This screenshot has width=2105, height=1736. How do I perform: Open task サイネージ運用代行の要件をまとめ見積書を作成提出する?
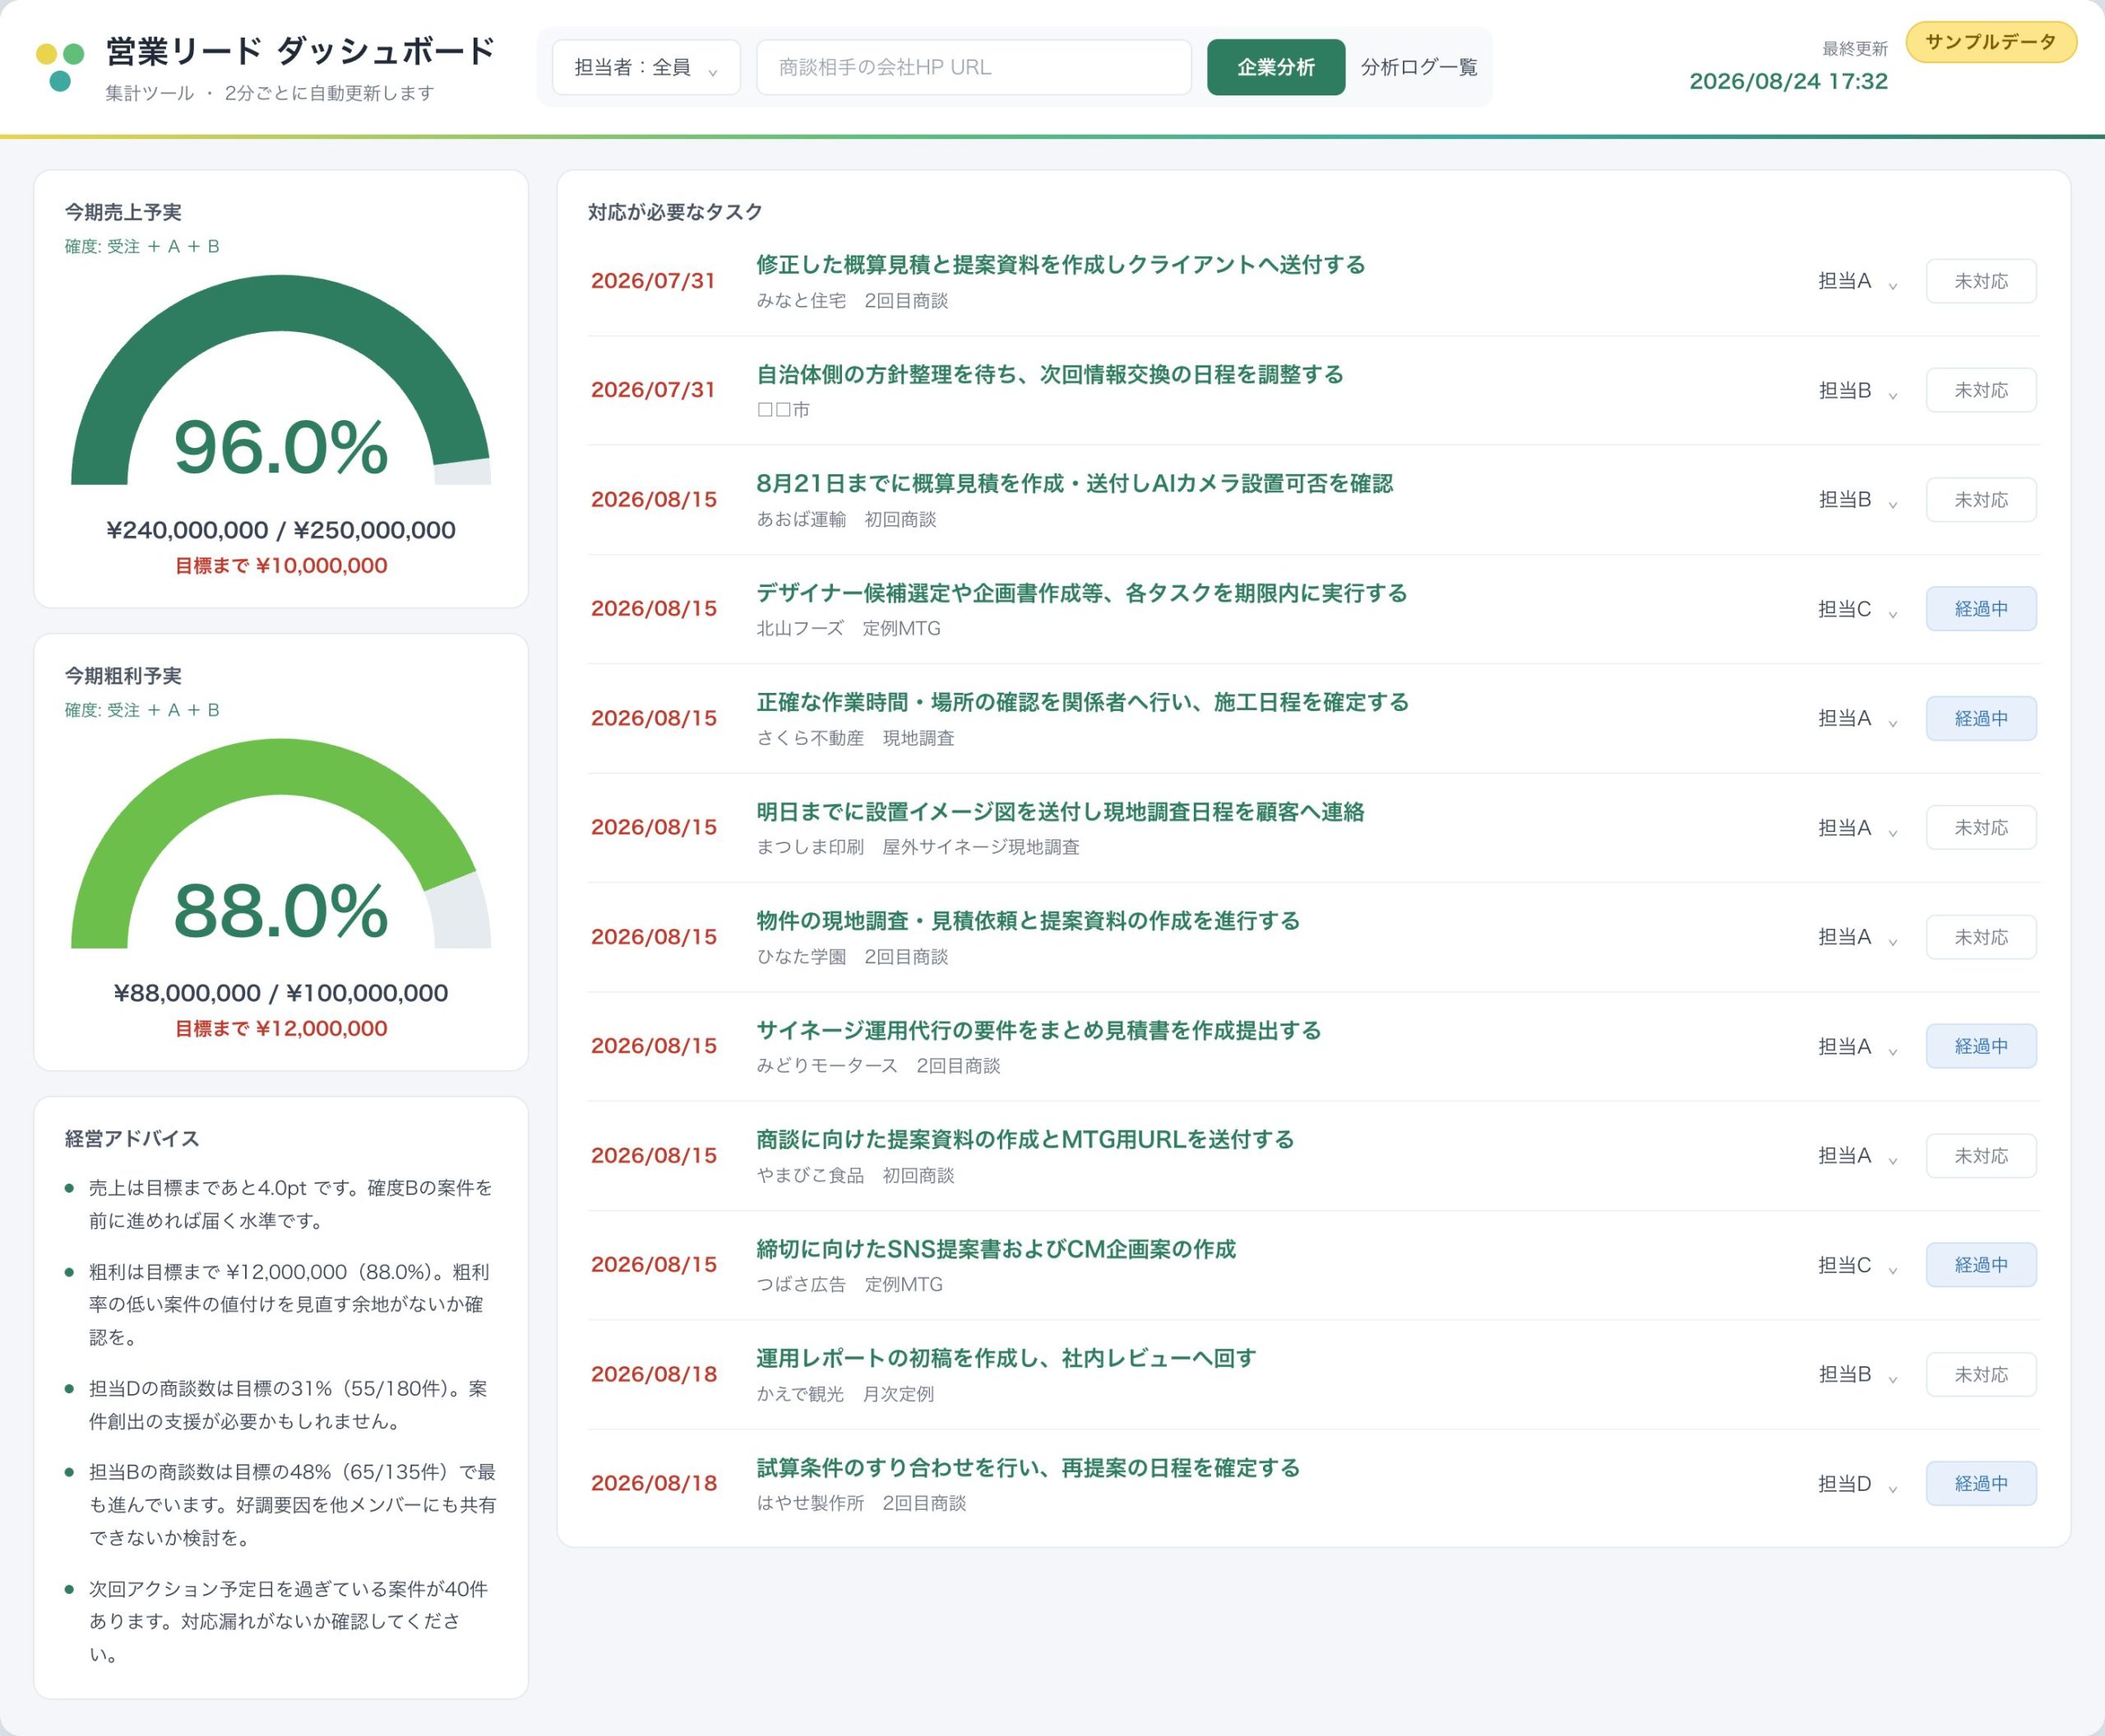point(1039,1031)
